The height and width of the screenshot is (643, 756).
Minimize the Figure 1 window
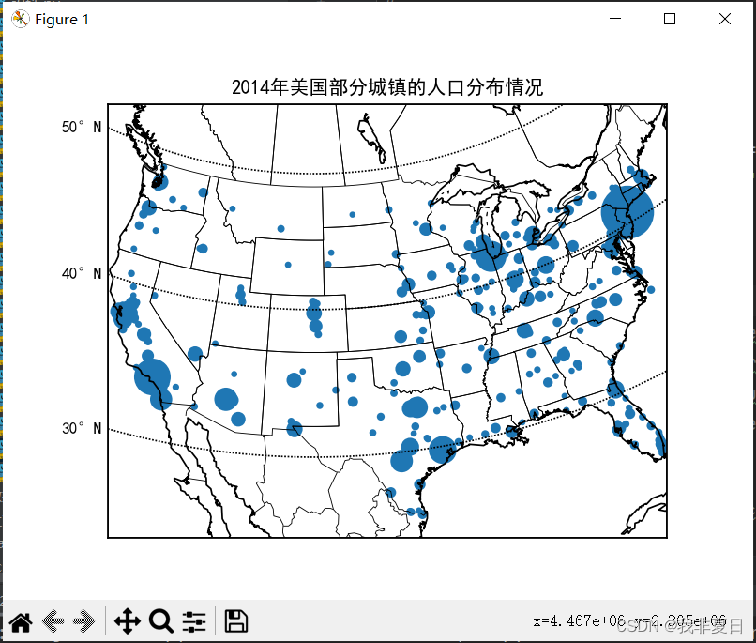point(614,18)
